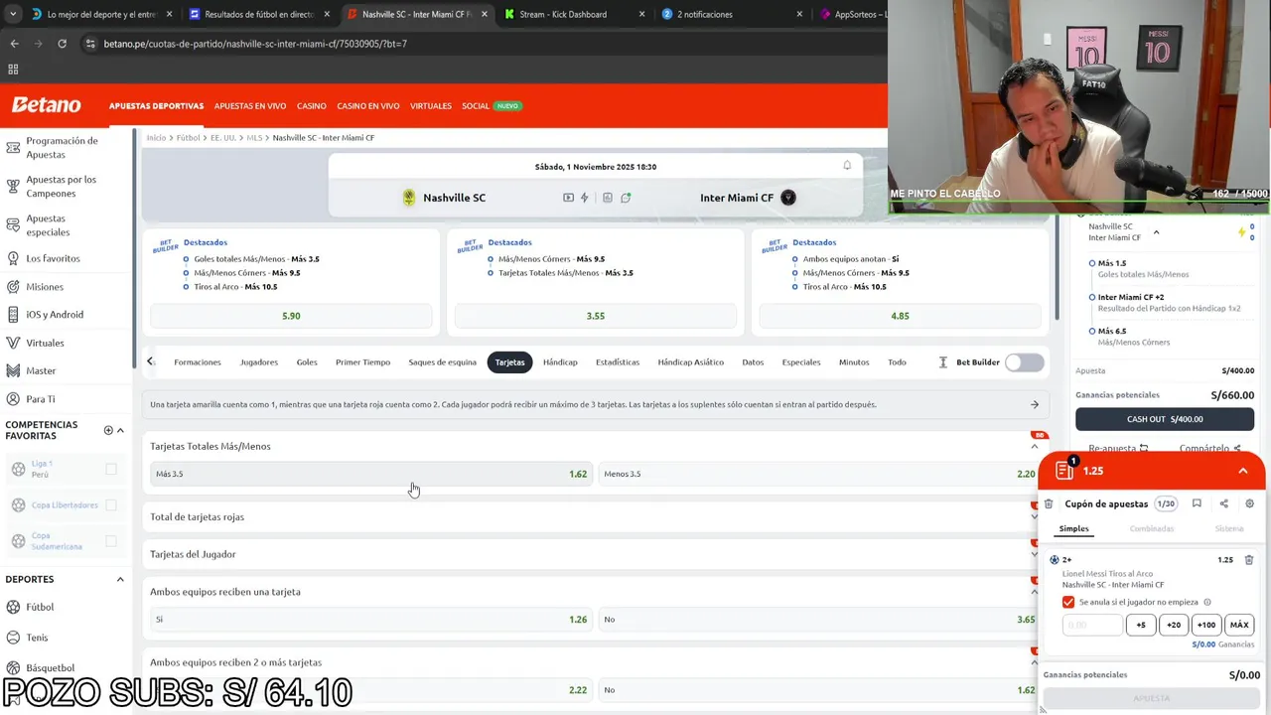The height and width of the screenshot is (715, 1271).
Task: Collapse the Nashville SC placed bet details
Action: click(x=1156, y=232)
